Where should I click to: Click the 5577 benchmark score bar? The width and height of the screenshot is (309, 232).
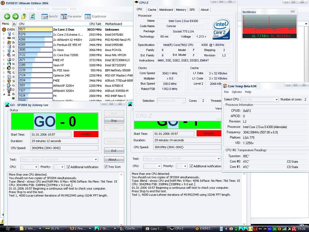point(35,30)
